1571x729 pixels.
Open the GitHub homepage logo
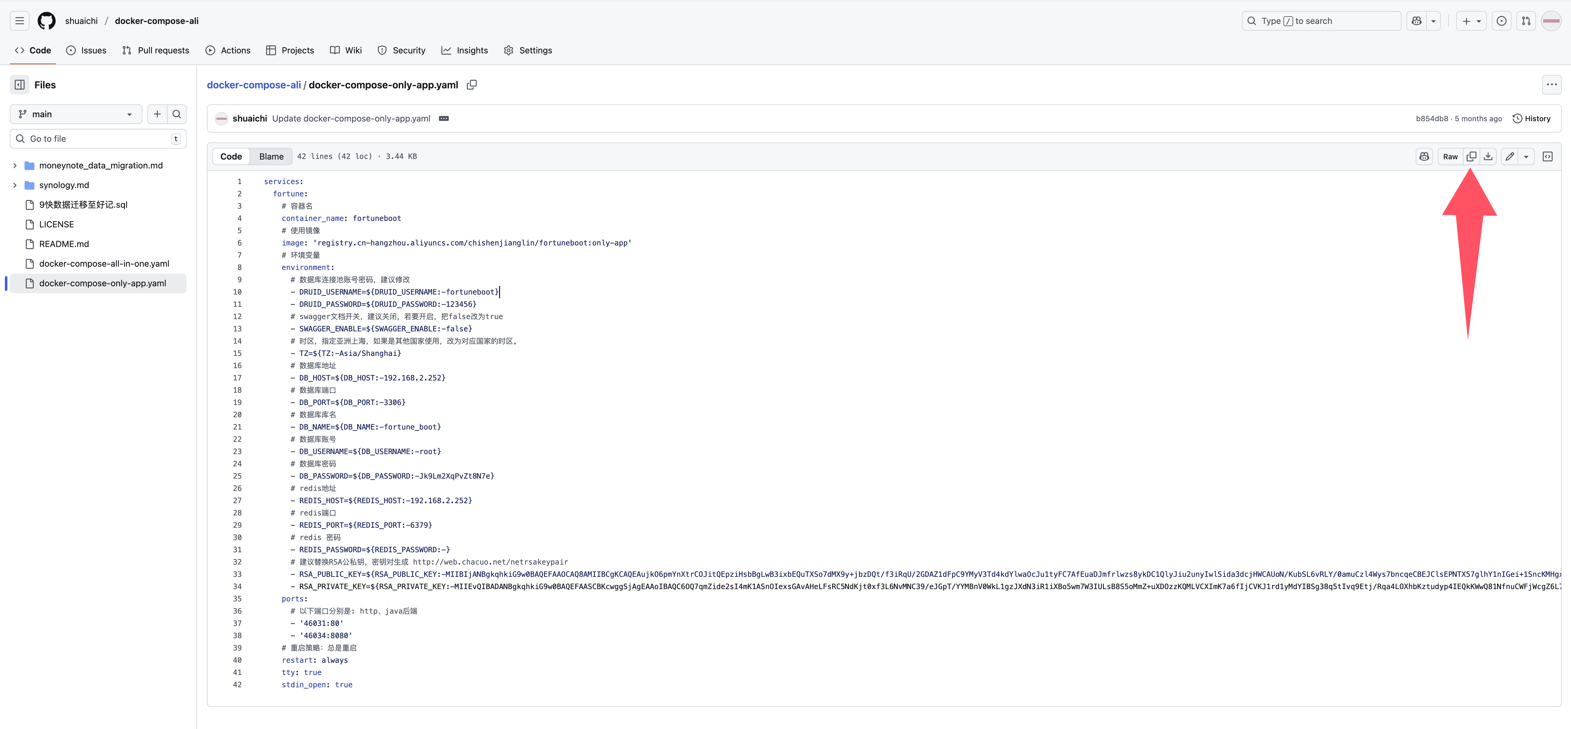pos(46,21)
